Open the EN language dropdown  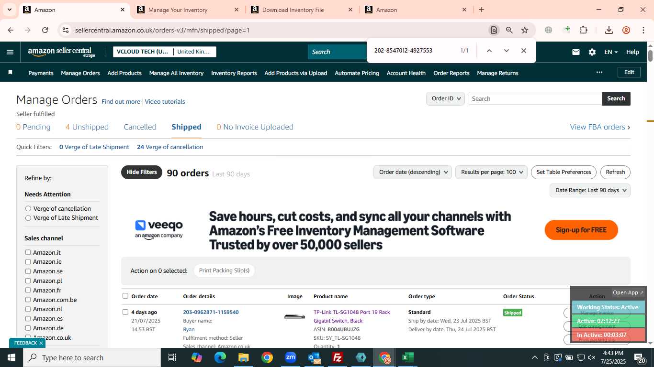point(611,52)
